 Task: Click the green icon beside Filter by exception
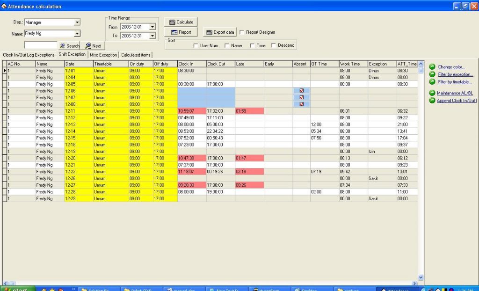pyautogui.click(x=431, y=74)
